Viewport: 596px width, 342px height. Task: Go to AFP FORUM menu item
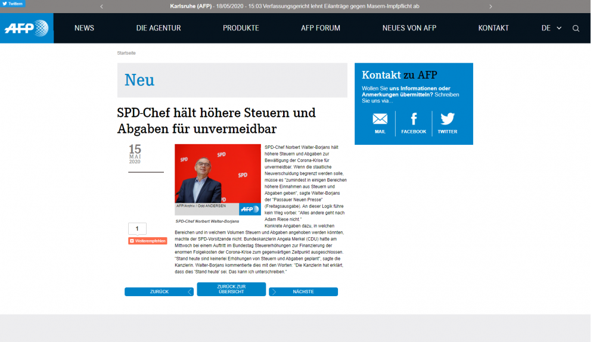[x=321, y=28]
